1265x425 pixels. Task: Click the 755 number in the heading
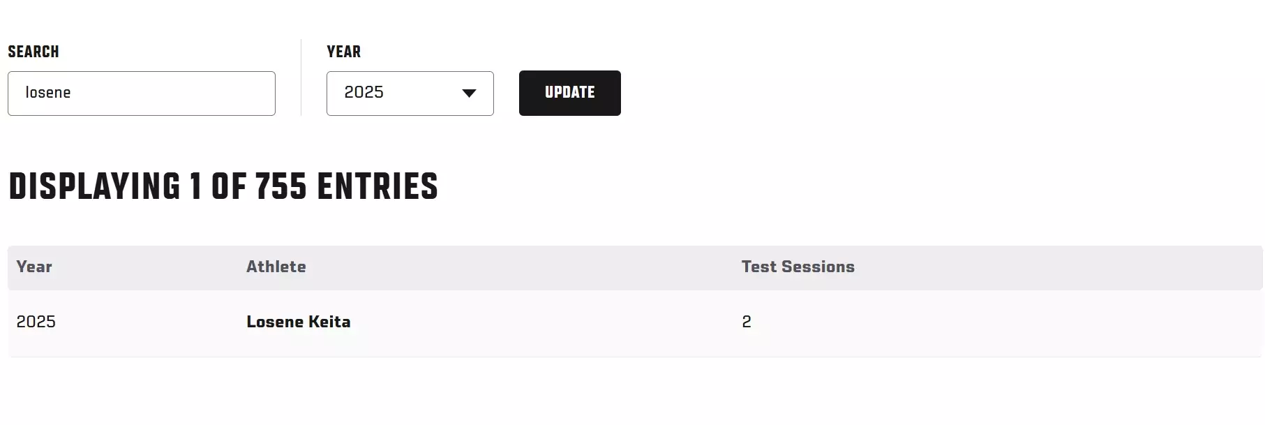click(x=280, y=186)
